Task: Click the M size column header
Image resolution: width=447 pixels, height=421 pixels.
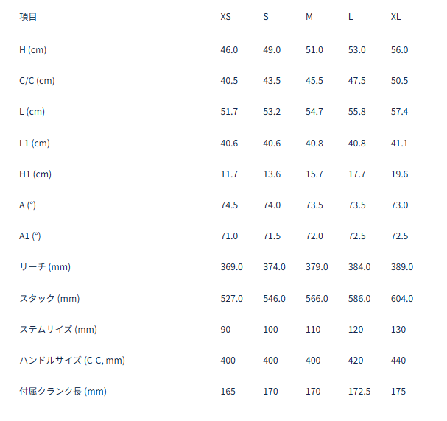Action: coord(309,17)
